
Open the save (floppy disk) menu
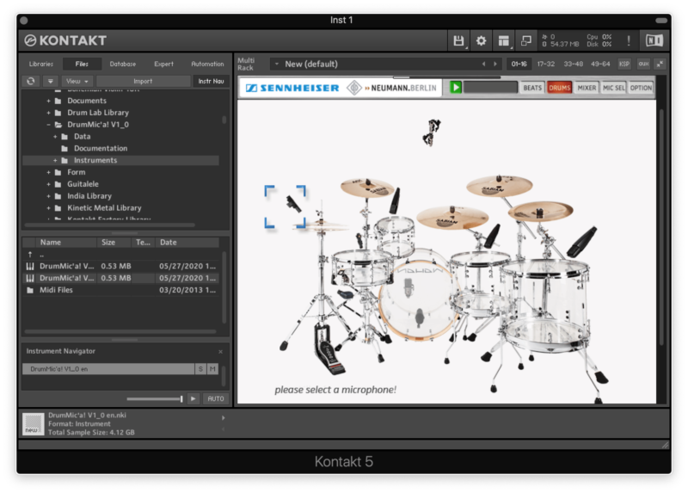point(458,40)
